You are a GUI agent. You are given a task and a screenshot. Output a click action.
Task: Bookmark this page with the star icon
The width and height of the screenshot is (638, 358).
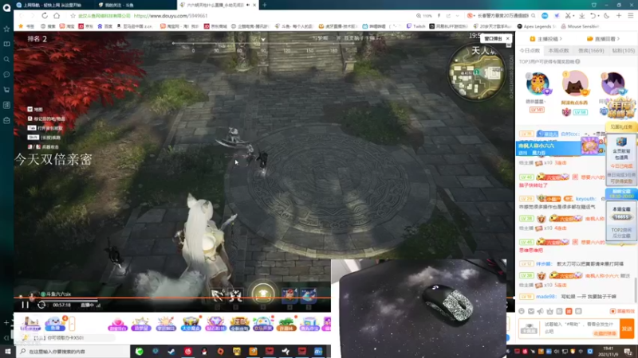pos(73,15)
